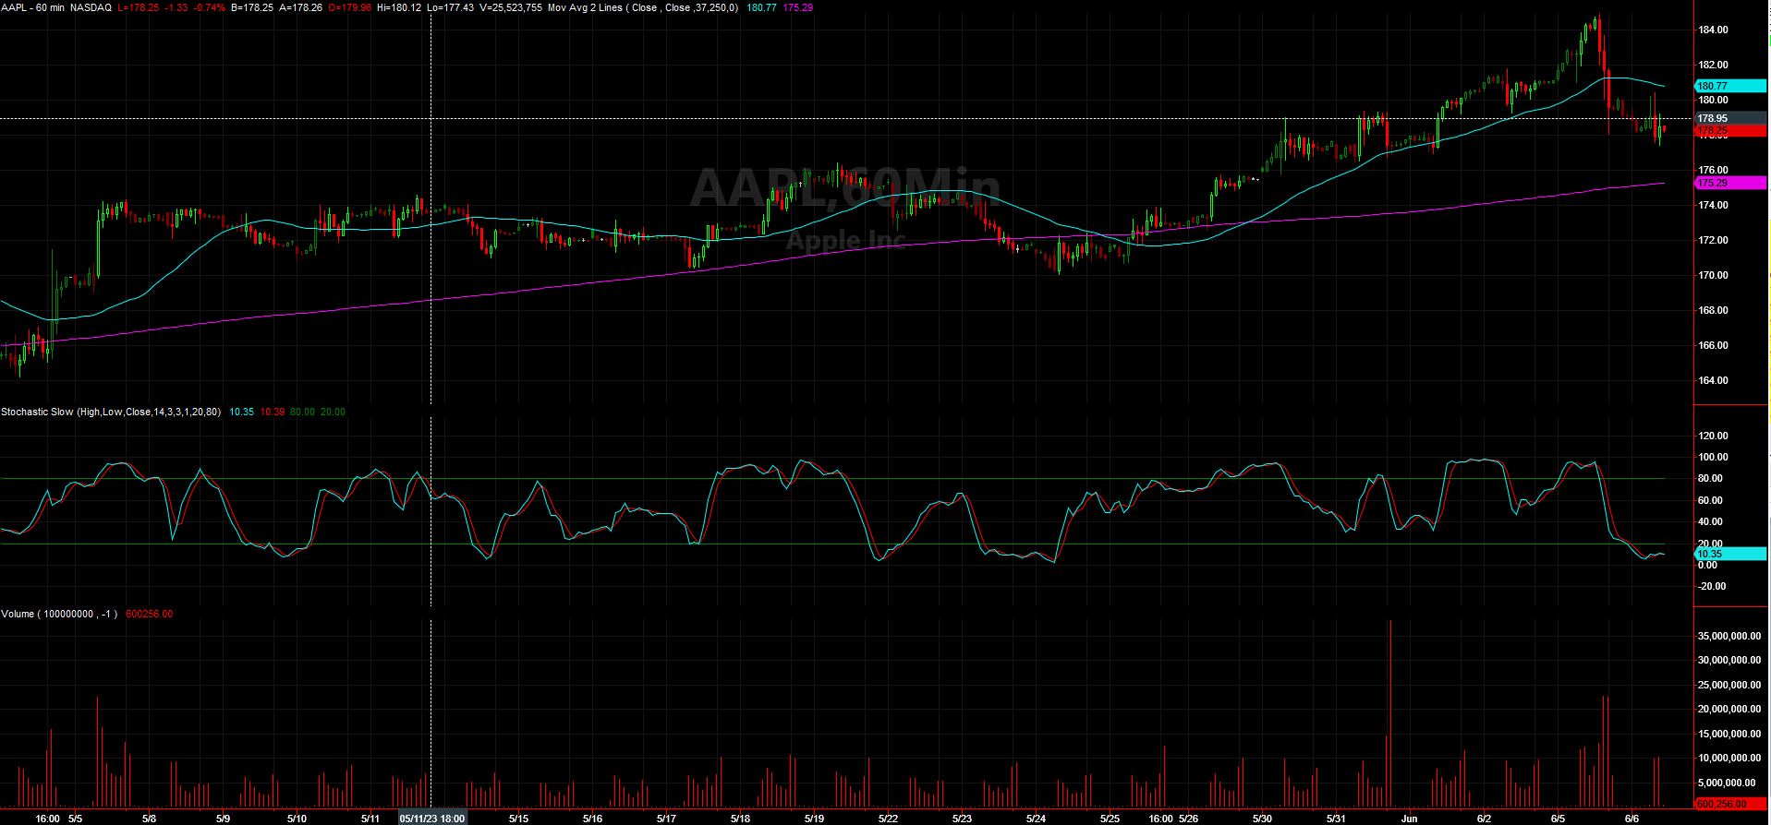The width and height of the screenshot is (1771, 825).
Task: Click the bid value "B=178.25"
Action: pyautogui.click(x=251, y=7)
